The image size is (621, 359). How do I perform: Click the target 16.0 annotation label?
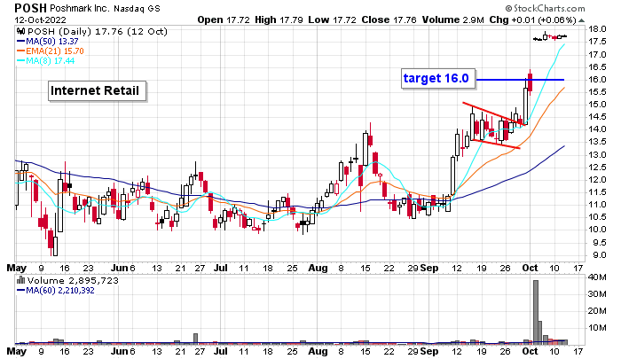438,78
